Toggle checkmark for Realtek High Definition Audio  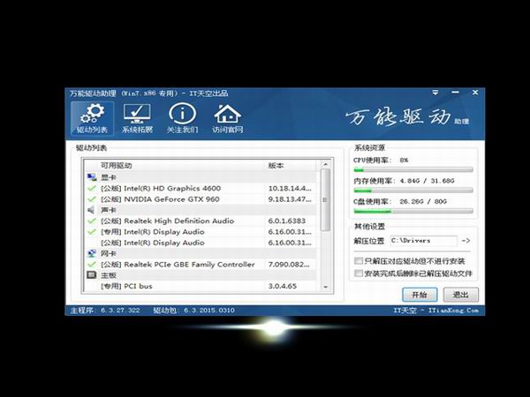point(92,221)
